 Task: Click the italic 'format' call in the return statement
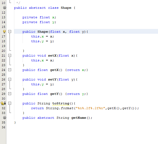(x=67, y=108)
